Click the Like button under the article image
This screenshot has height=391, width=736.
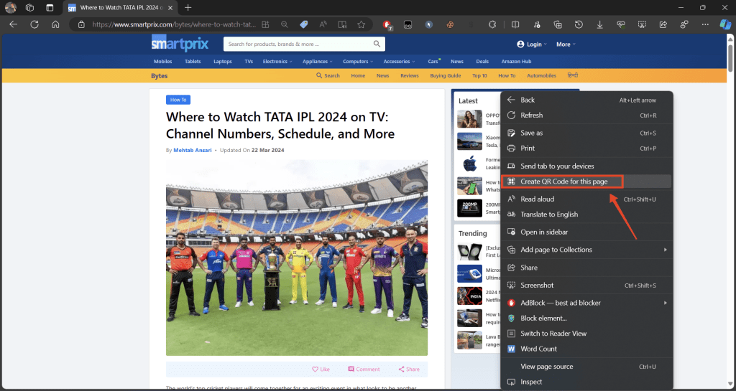click(321, 369)
